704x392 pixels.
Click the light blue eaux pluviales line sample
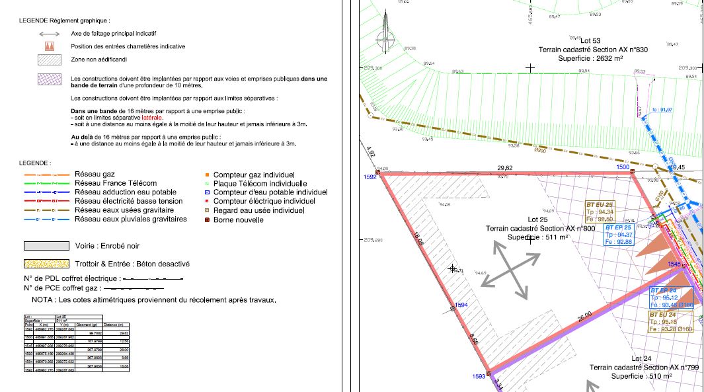[x=47, y=219]
